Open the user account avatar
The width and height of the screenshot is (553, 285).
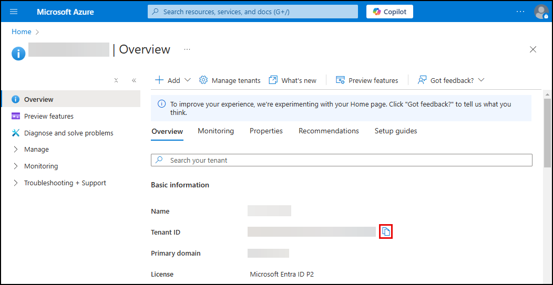click(x=541, y=12)
